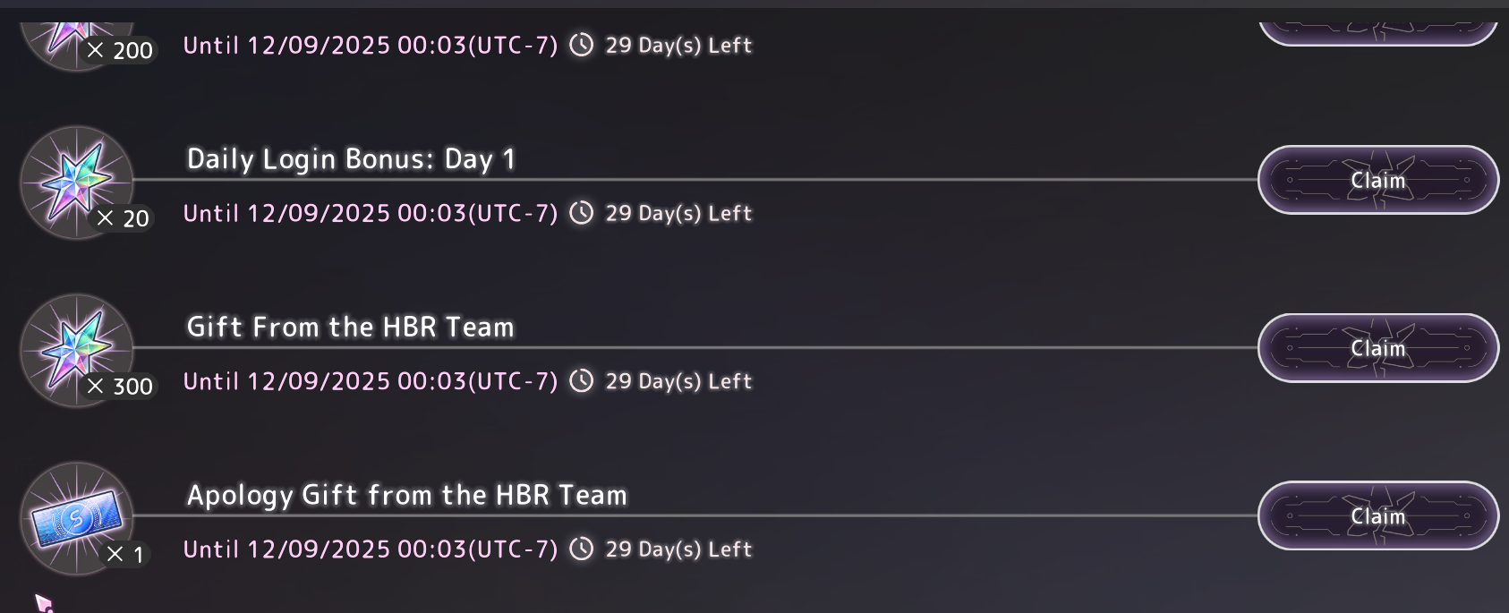Select the Daily Login Bonus: Day 1 title
Image resolution: width=1509 pixels, height=613 pixels.
pyautogui.click(x=351, y=159)
